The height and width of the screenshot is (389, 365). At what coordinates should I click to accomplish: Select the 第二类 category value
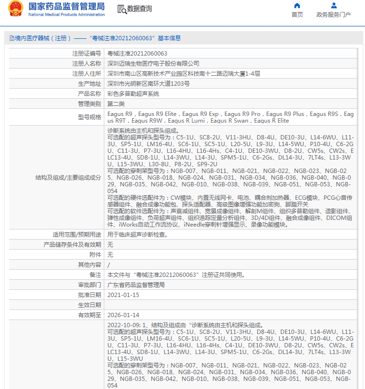click(x=116, y=104)
